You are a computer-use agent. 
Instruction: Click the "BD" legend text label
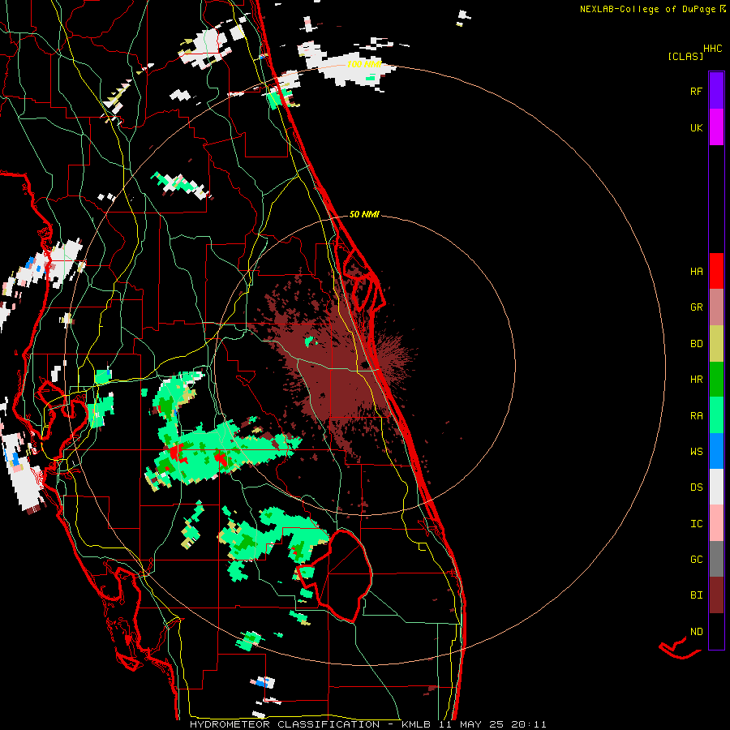pyautogui.click(x=696, y=344)
